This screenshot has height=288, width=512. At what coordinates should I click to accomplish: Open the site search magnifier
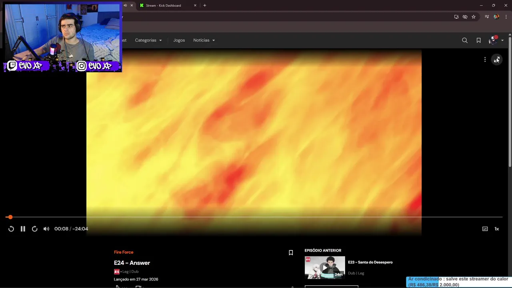[x=465, y=40]
